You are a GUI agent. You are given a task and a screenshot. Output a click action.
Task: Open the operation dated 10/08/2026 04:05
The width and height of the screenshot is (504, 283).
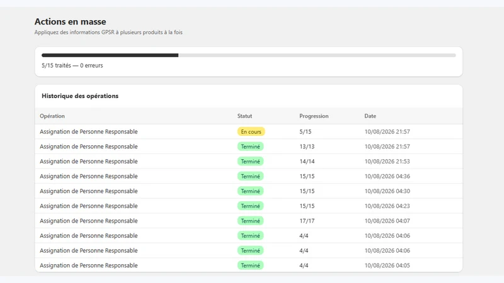tap(248, 265)
